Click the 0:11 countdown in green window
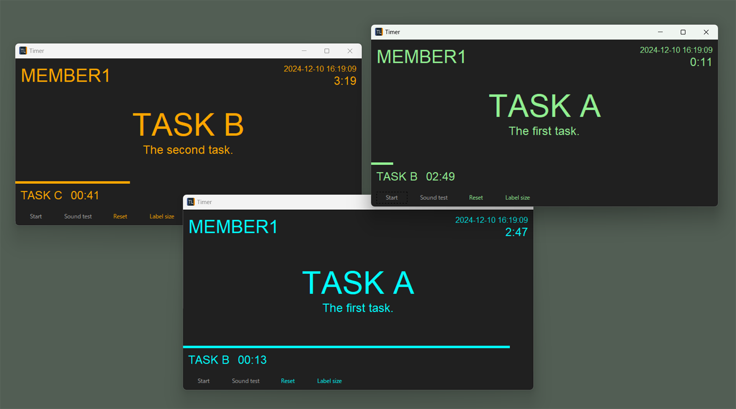 coord(701,62)
